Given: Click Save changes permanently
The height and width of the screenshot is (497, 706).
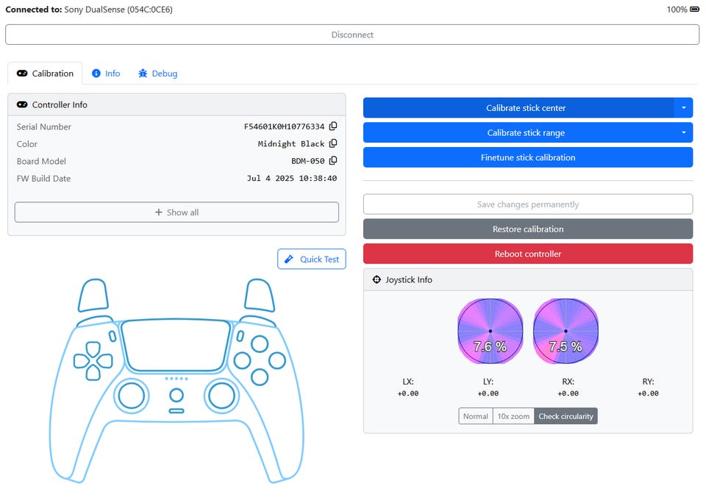Looking at the screenshot, I should coord(528,204).
